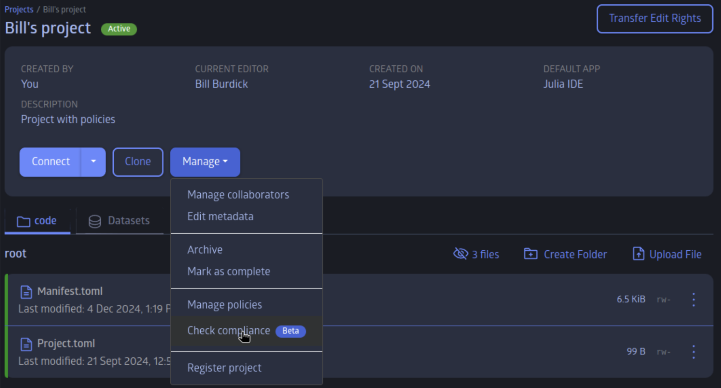Open Manage policies from menu

(x=224, y=305)
